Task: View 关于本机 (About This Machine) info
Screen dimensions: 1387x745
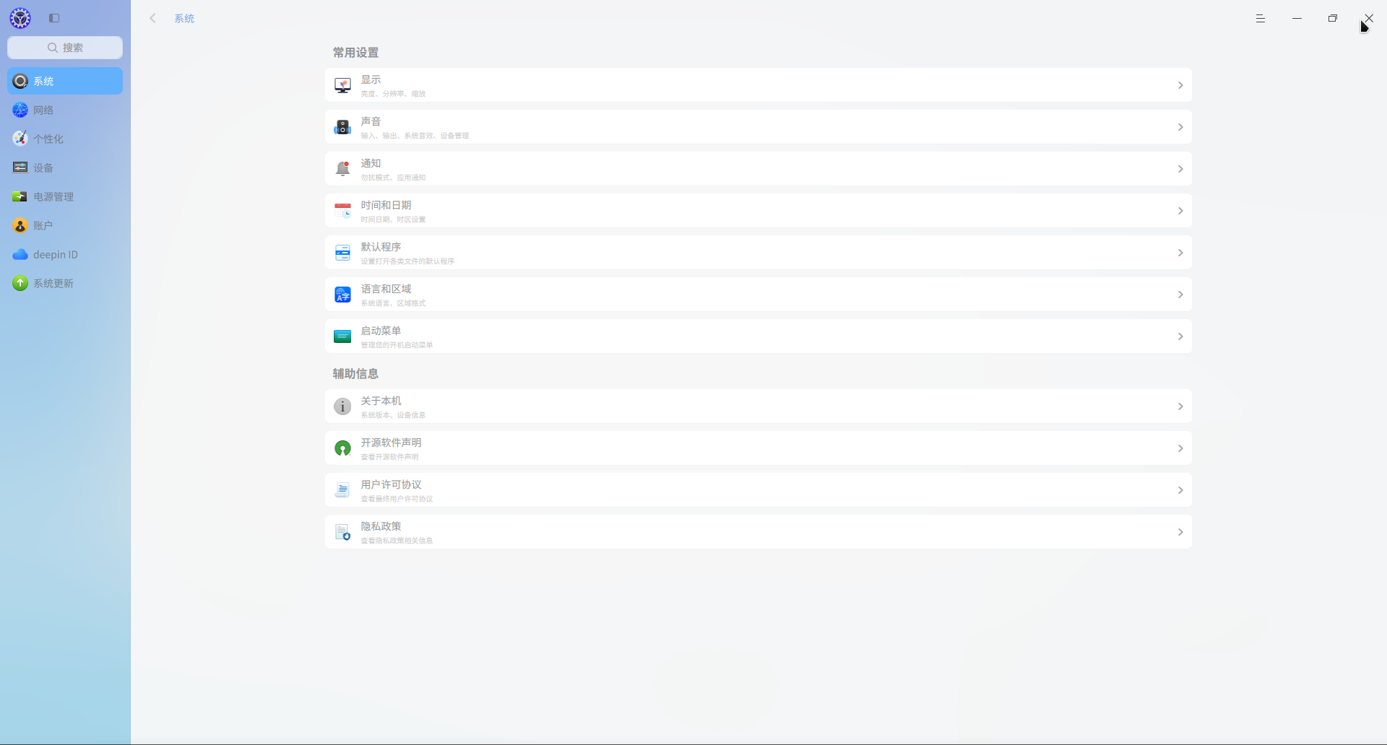Action: pyautogui.click(x=757, y=406)
